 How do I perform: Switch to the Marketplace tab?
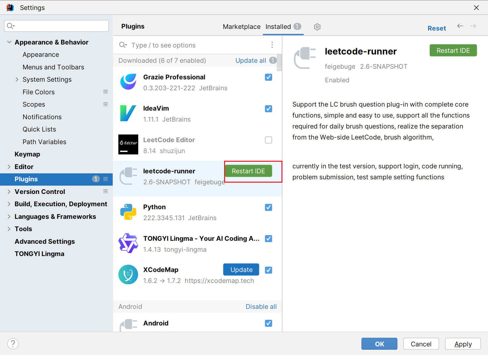242,27
